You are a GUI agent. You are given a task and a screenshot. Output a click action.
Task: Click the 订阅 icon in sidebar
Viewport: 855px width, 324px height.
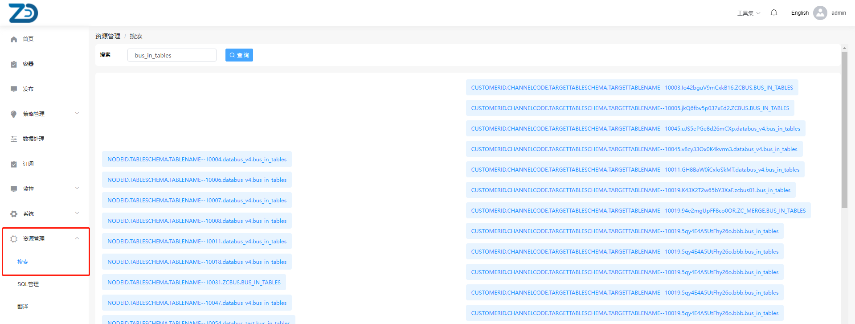coord(14,164)
